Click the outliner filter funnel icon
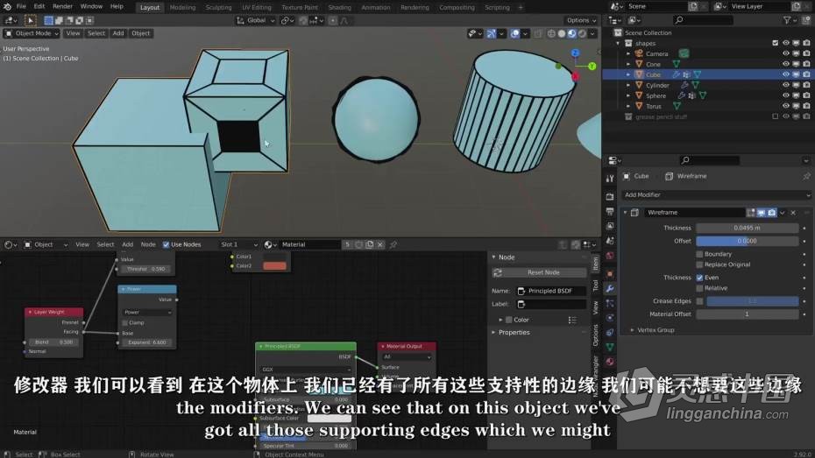 click(787, 20)
